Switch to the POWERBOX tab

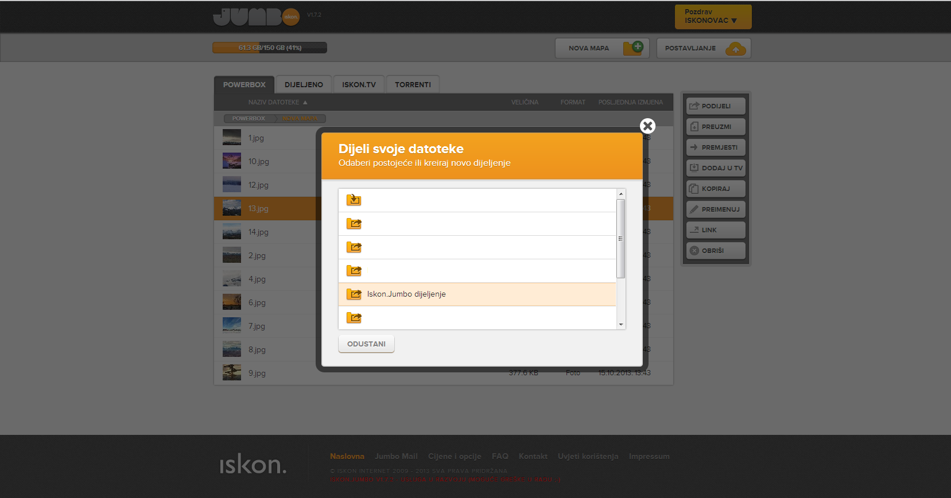(244, 84)
